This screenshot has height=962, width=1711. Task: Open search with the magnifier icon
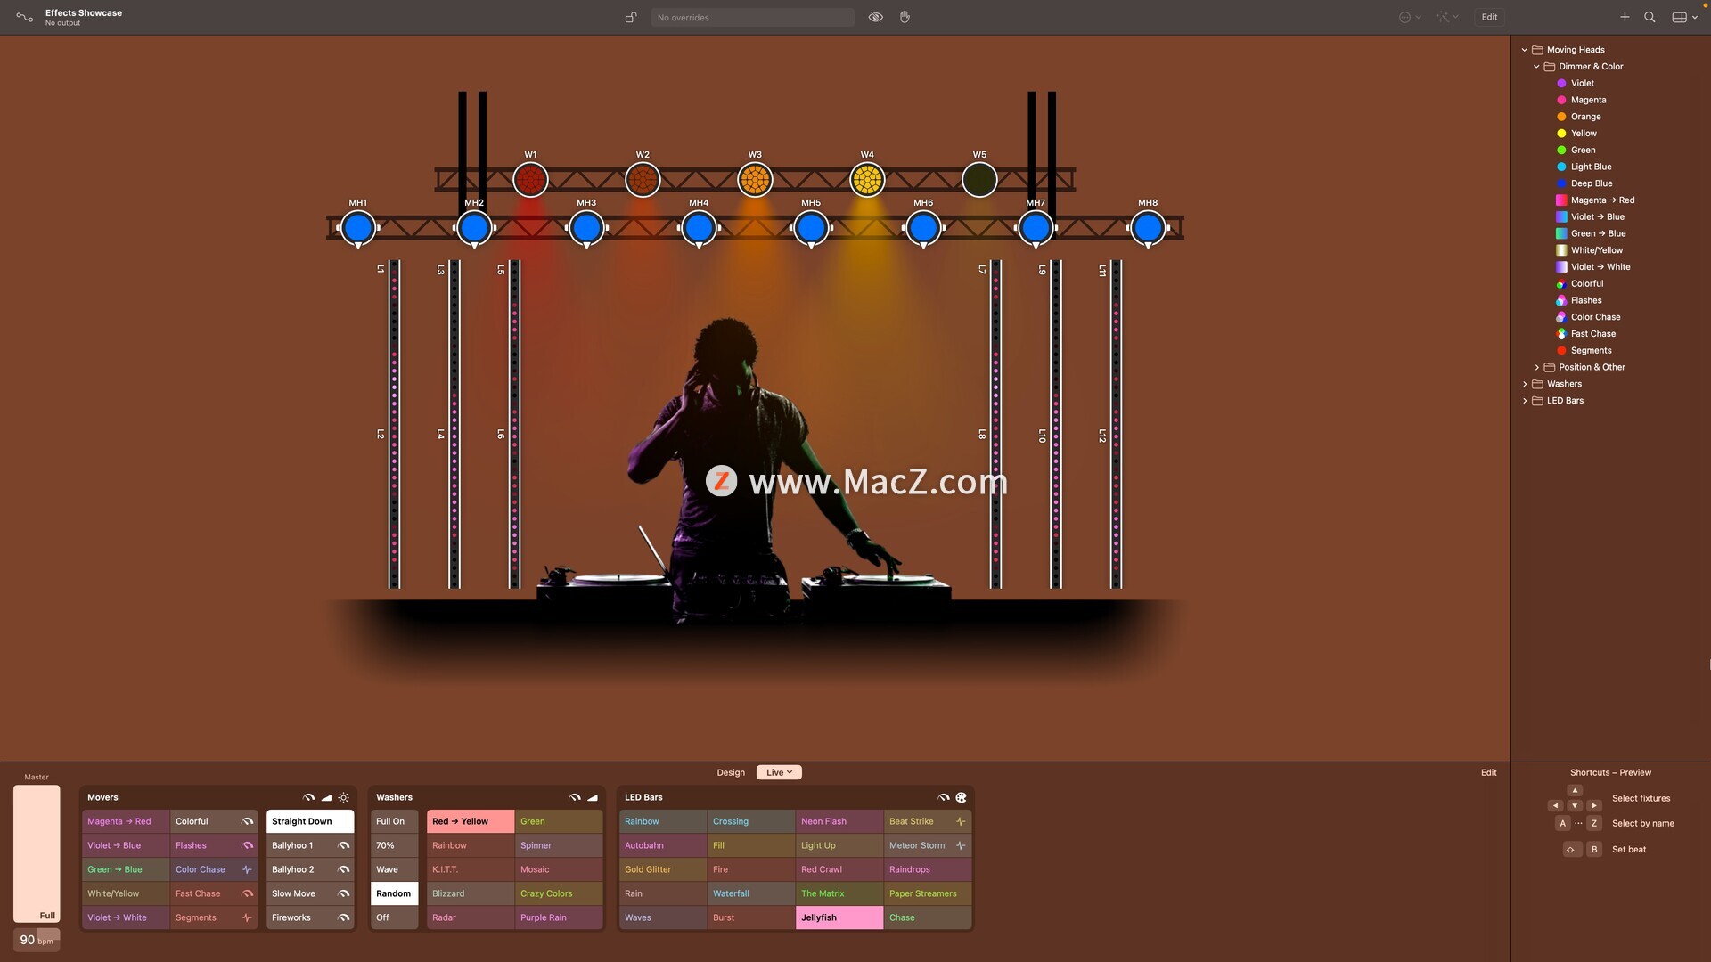click(x=1650, y=17)
